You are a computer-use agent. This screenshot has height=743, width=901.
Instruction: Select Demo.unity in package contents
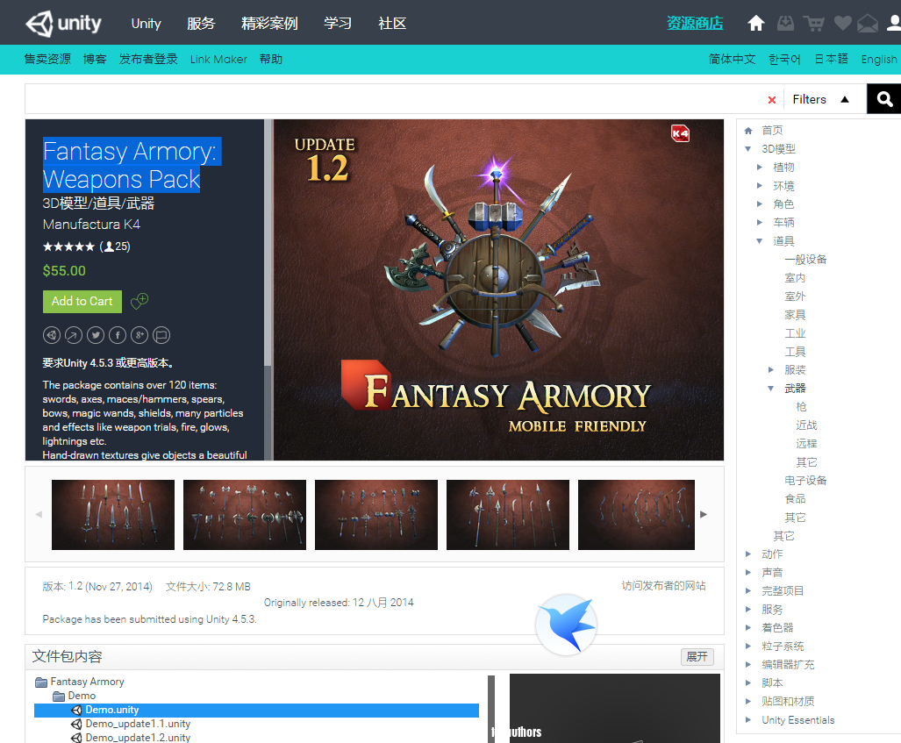click(x=256, y=711)
